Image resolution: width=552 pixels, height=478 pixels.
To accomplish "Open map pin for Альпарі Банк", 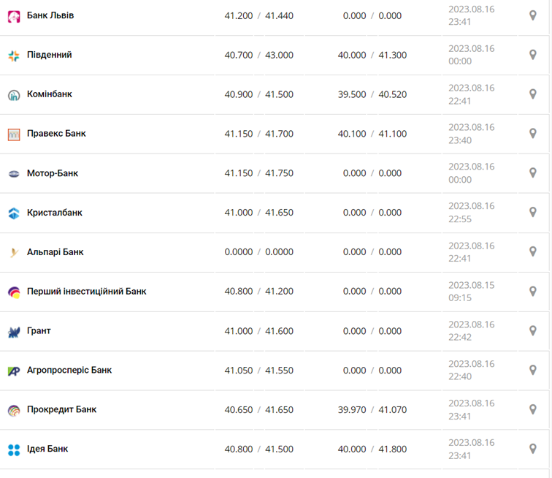I will (x=533, y=252).
